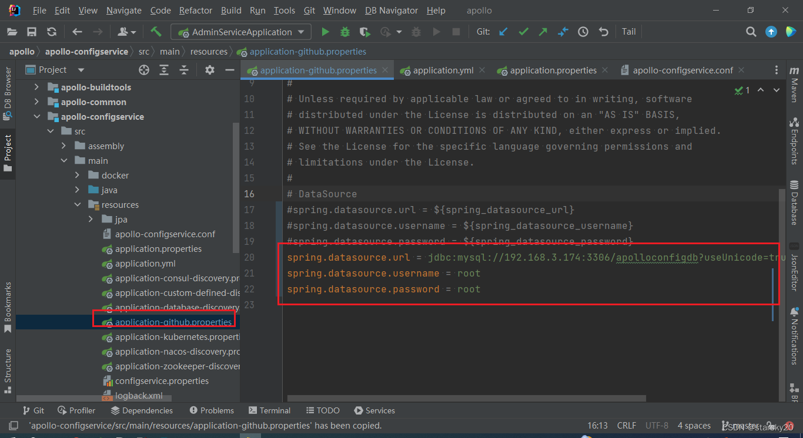
Task: Click the Open folder toolbar icon
Action: pos(12,32)
